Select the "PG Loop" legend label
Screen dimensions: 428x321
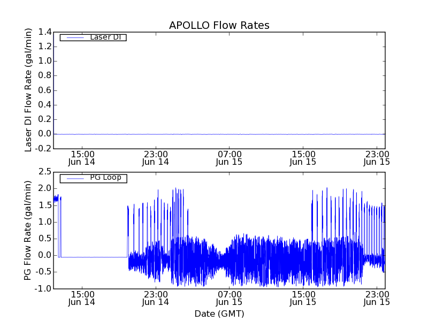pos(105,178)
